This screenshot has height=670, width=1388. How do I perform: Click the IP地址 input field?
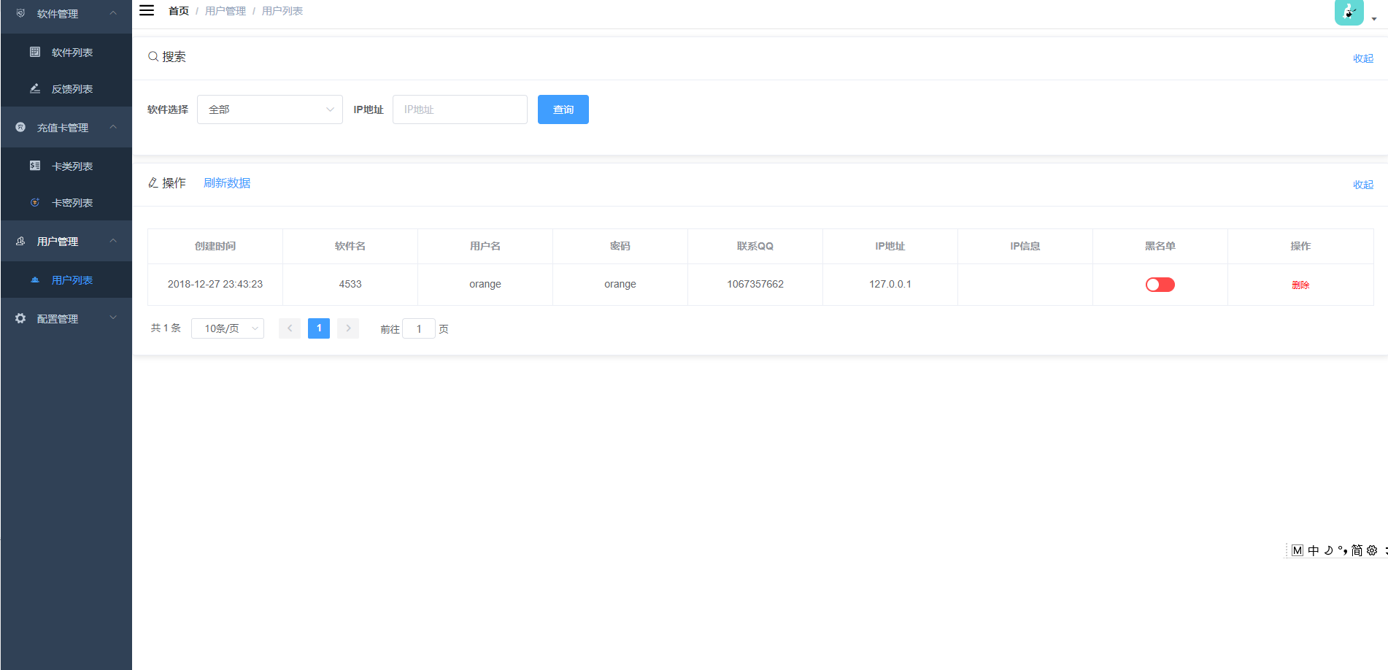point(460,109)
